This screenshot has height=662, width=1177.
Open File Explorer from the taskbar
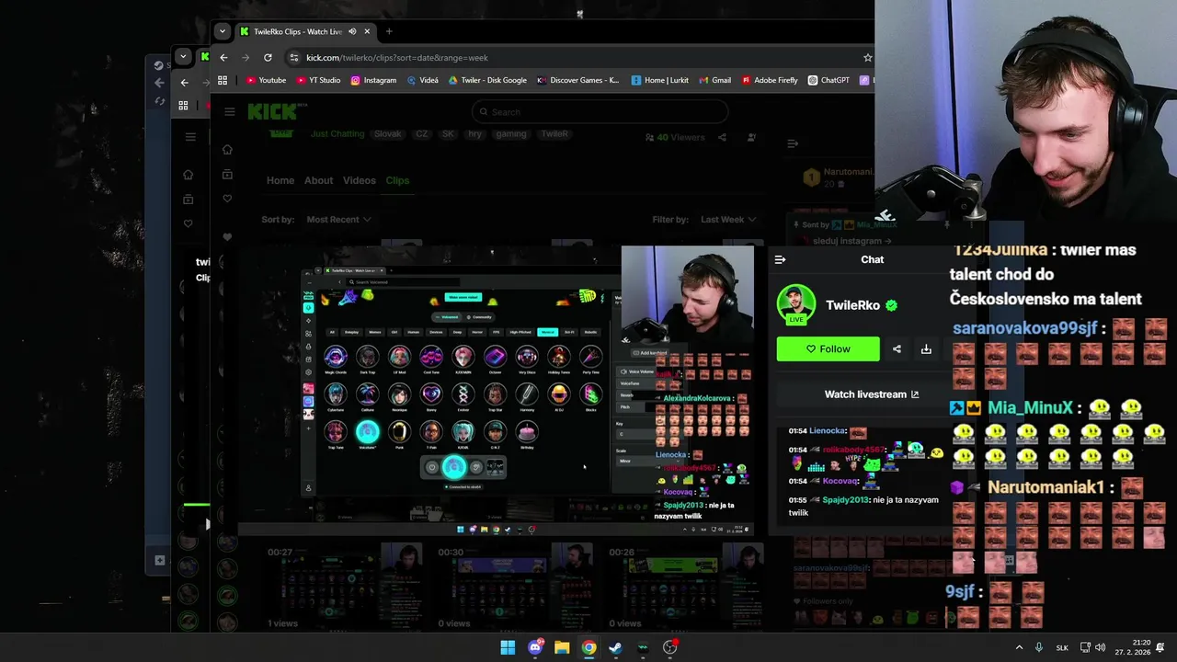click(562, 647)
